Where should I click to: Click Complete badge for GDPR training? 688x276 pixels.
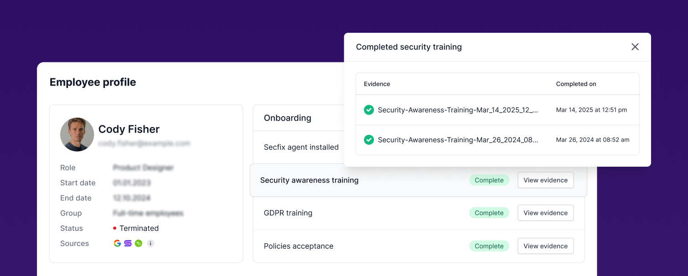[x=489, y=213]
